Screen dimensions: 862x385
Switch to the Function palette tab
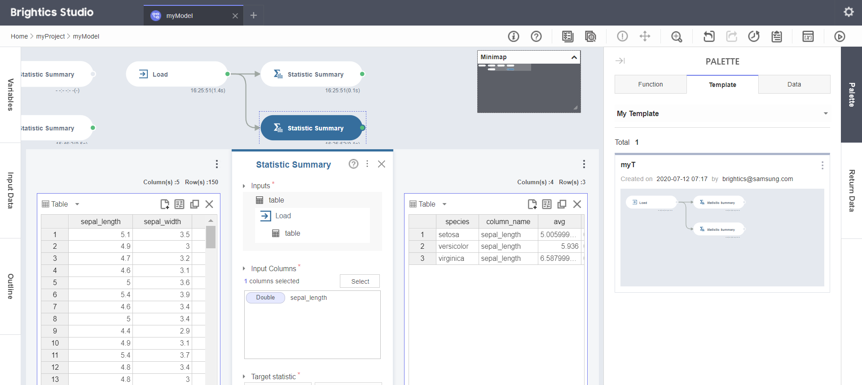click(651, 84)
